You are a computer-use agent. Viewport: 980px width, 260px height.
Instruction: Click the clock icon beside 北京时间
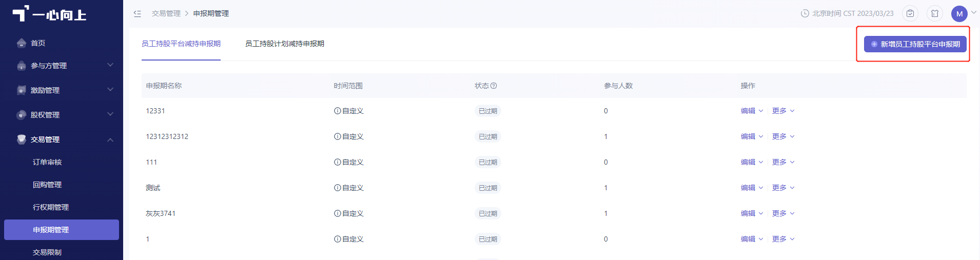[x=805, y=14]
